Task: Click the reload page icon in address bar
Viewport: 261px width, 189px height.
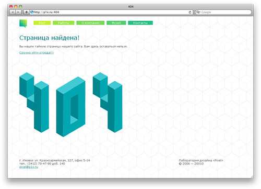Action: pyautogui.click(x=190, y=12)
